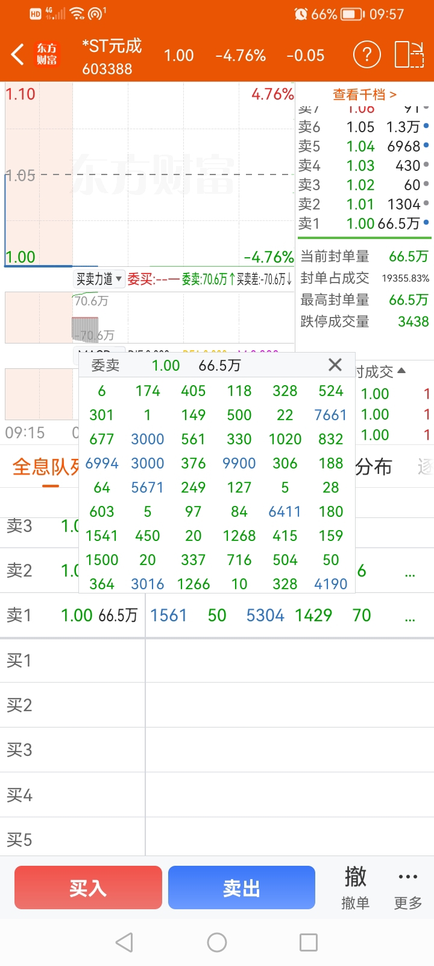
Task: Tap Android recent apps button
Action: pyautogui.click(x=309, y=942)
